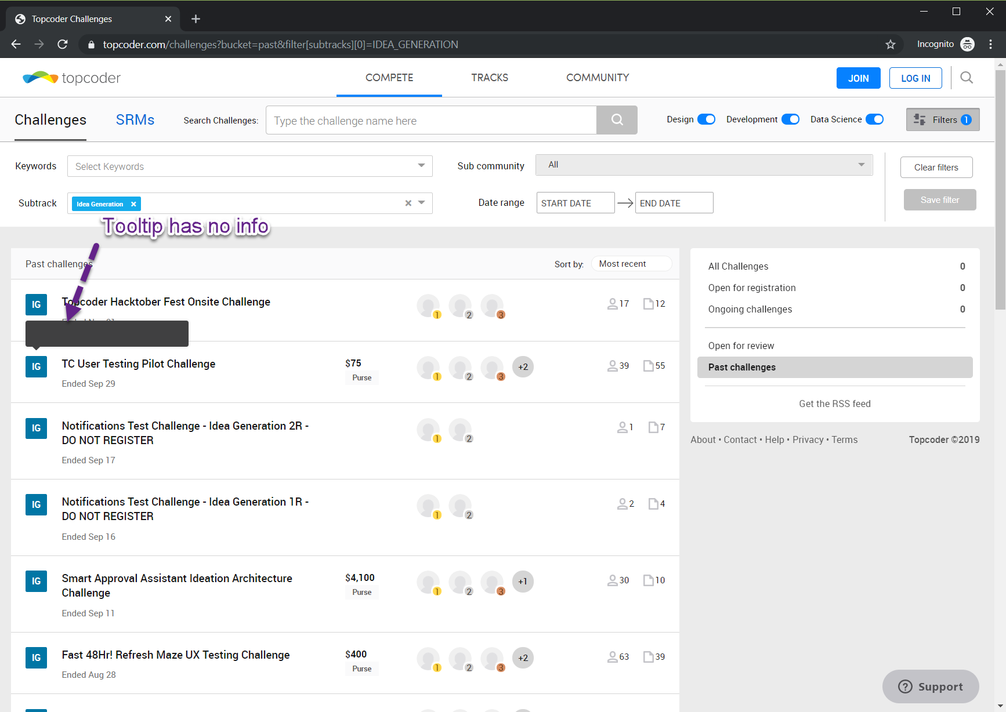The height and width of the screenshot is (712, 1006).
Task: Open the Get the RSS feed link
Action: tap(835, 404)
